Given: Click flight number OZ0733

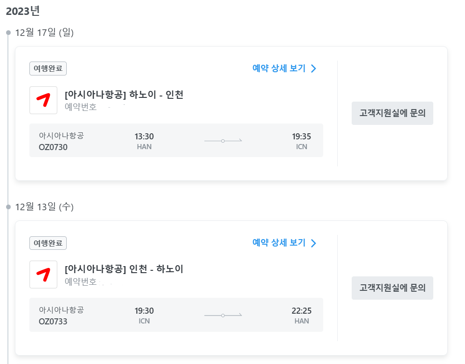Looking at the screenshot, I should coord(53,322).
